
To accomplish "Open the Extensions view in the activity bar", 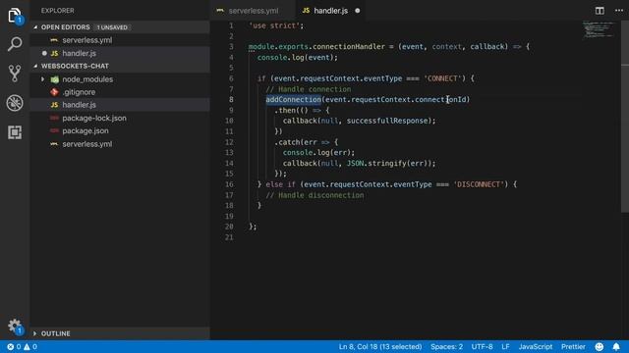I will 15,132.
